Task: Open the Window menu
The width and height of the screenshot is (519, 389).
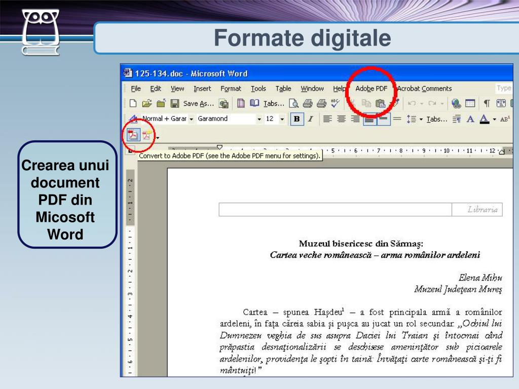Action: [312, 88]
